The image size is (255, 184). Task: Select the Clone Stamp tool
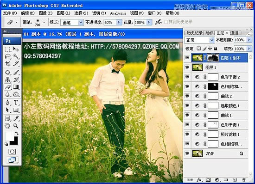coord(7,80)
